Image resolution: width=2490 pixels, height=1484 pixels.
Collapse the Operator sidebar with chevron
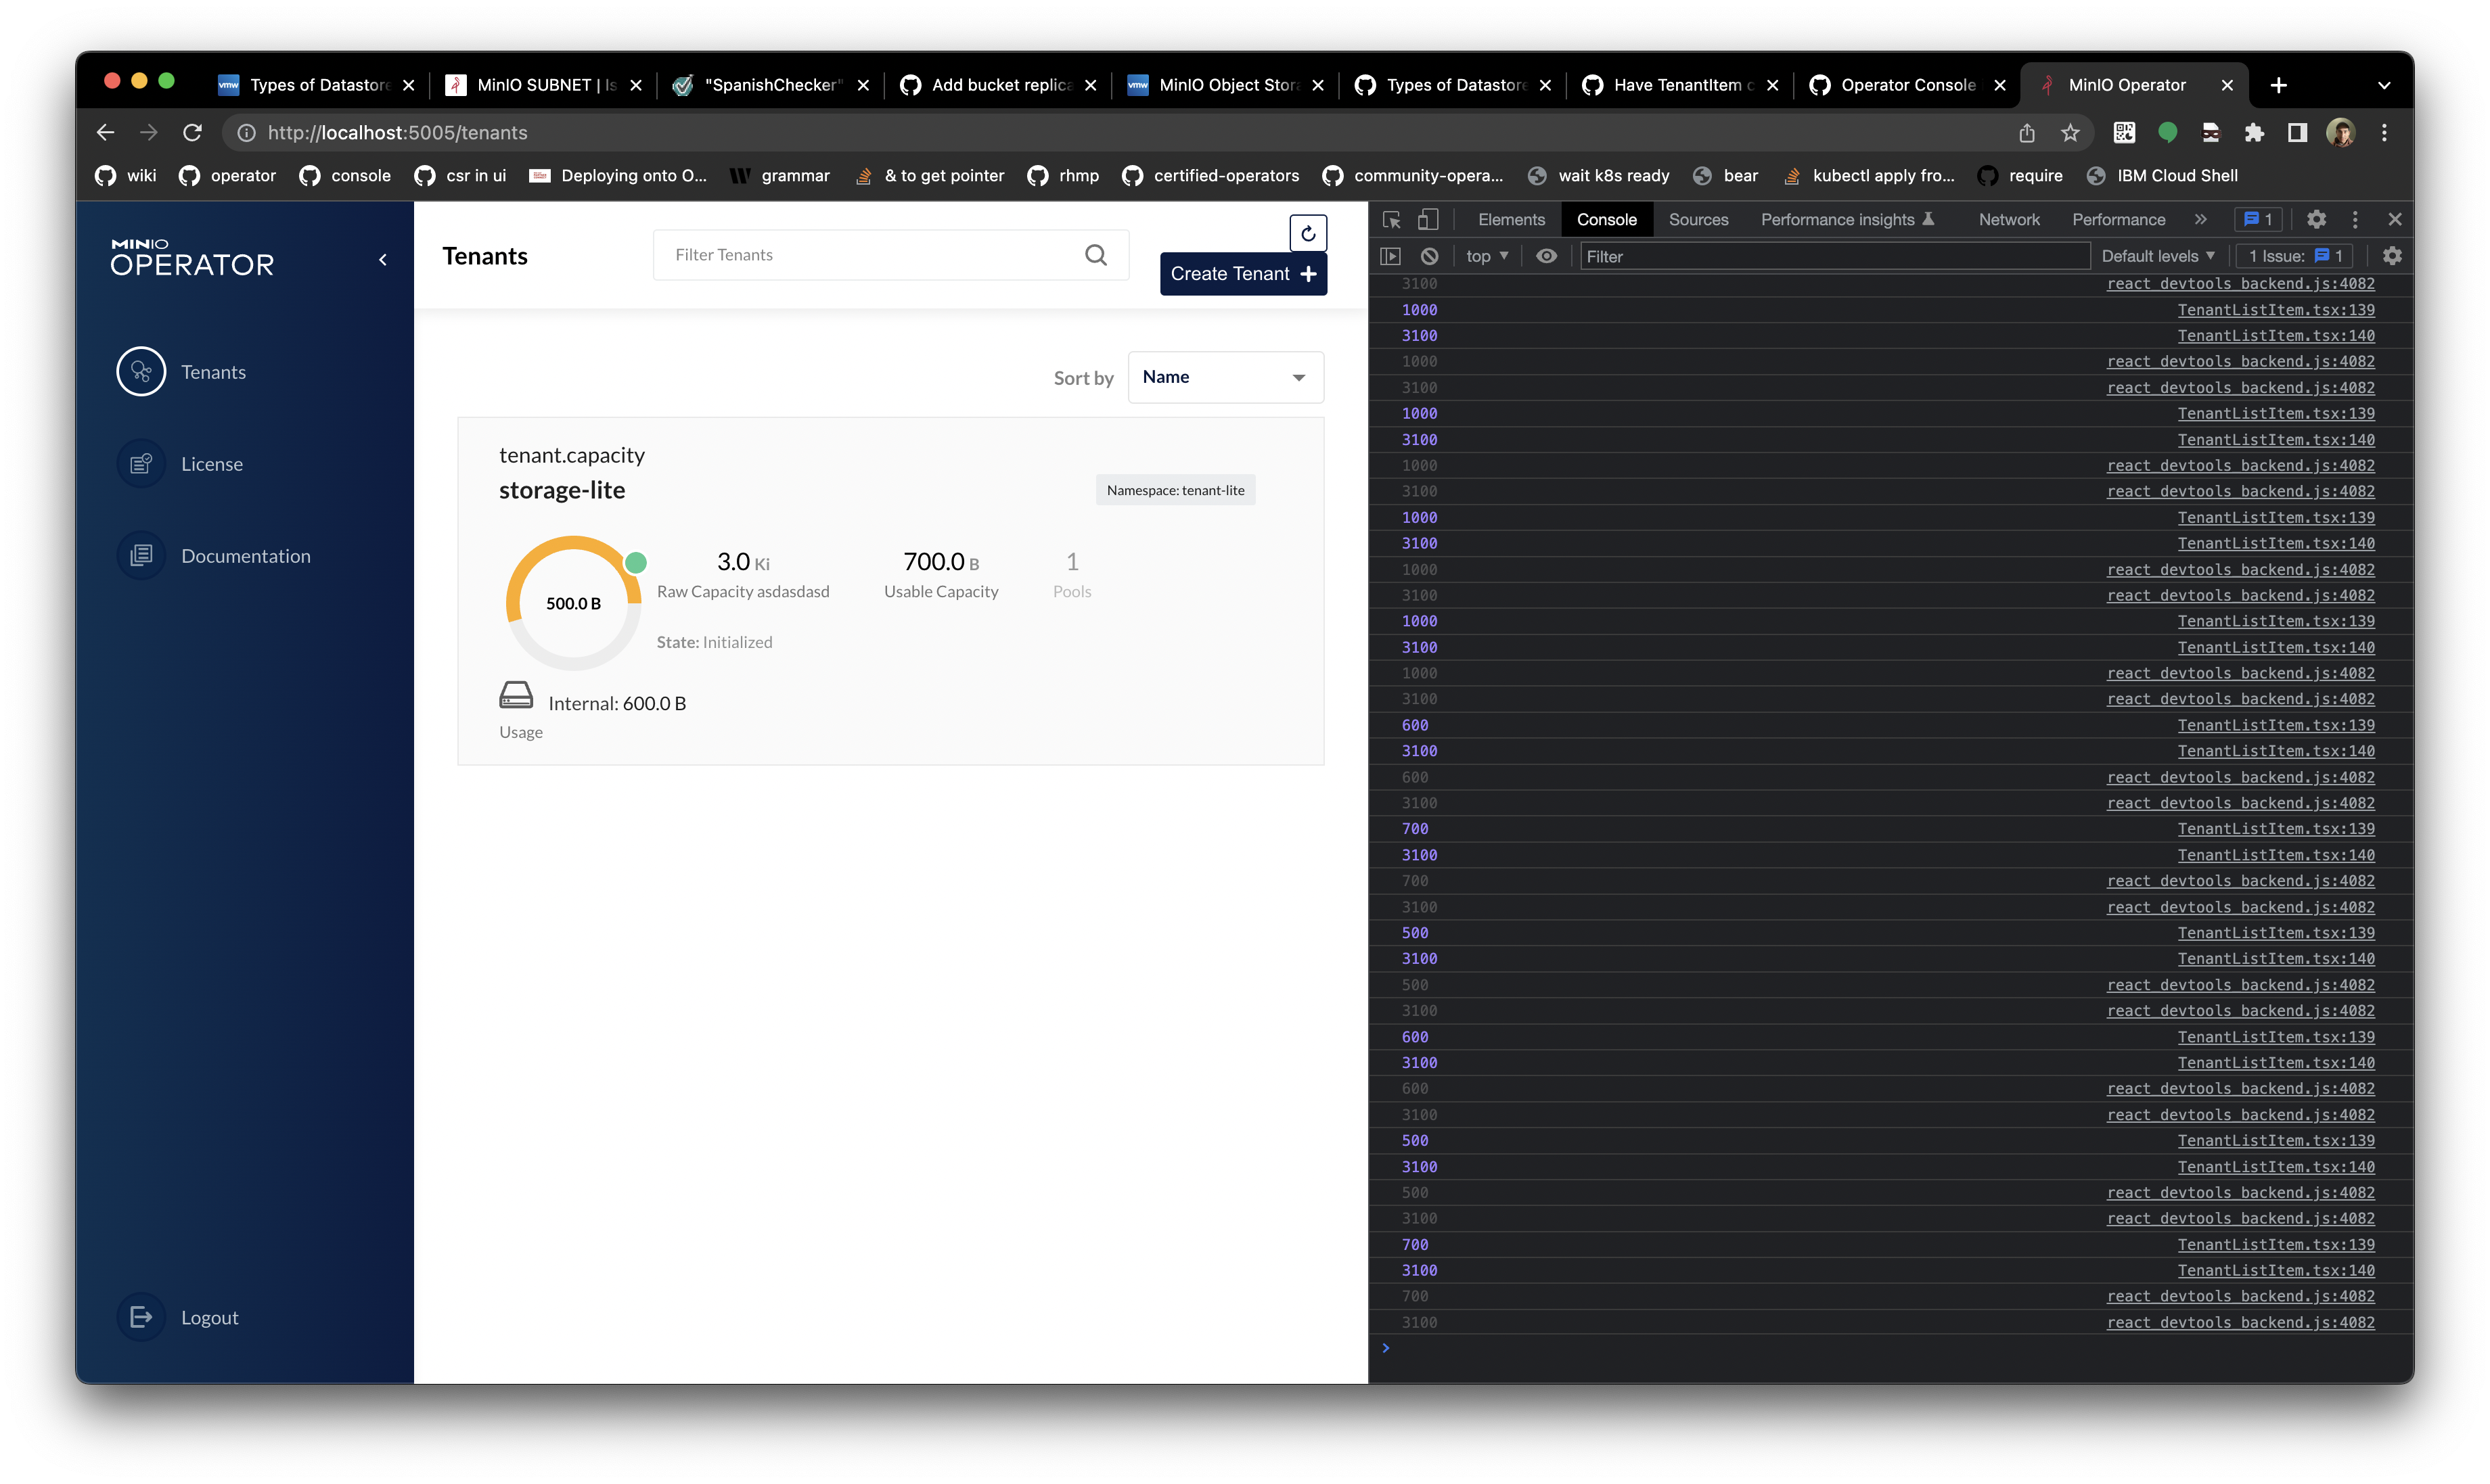[x=382, y=260]
